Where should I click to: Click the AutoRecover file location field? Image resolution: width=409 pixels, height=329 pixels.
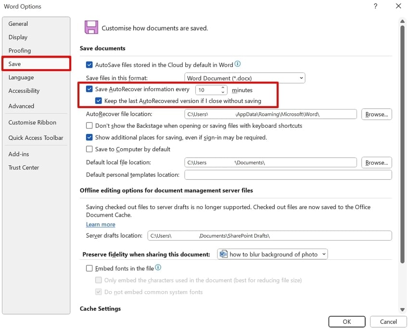click(x=270, y=114)
